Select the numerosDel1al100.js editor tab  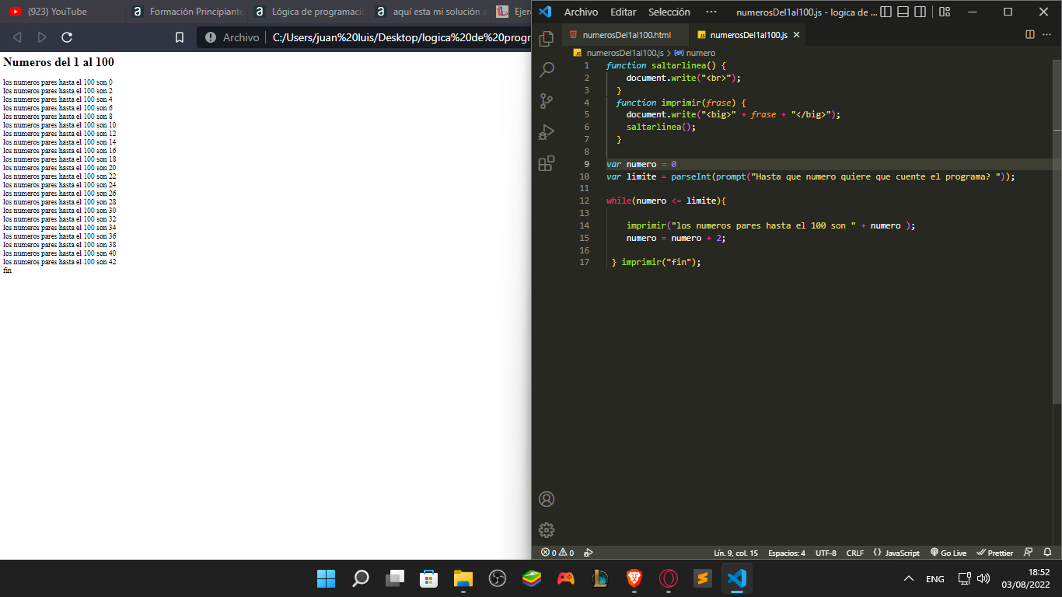click(748, 35)
